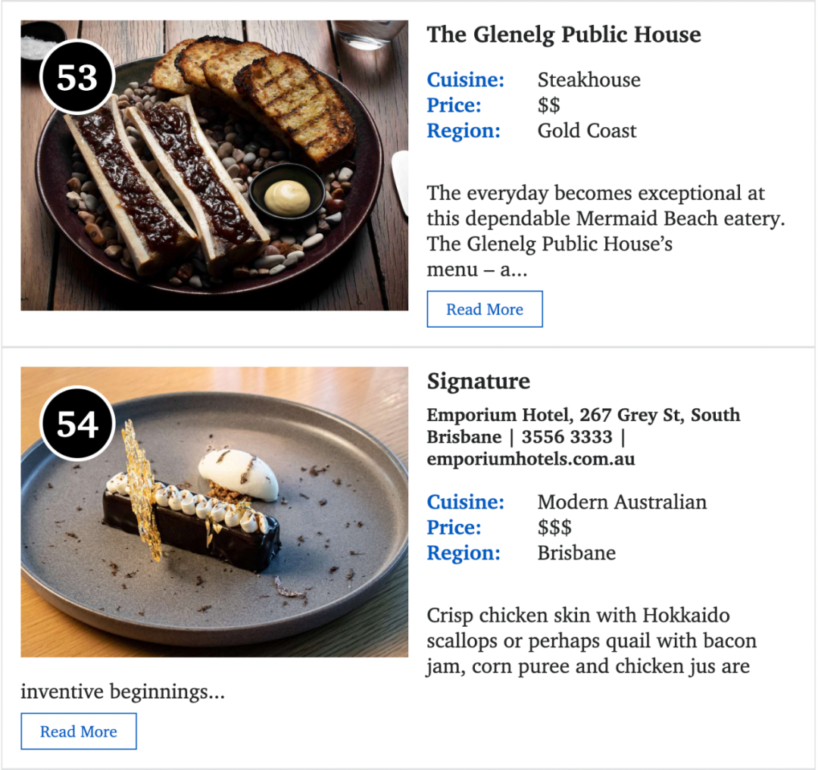Open the Signature restaurant heading

click(479, 381)
